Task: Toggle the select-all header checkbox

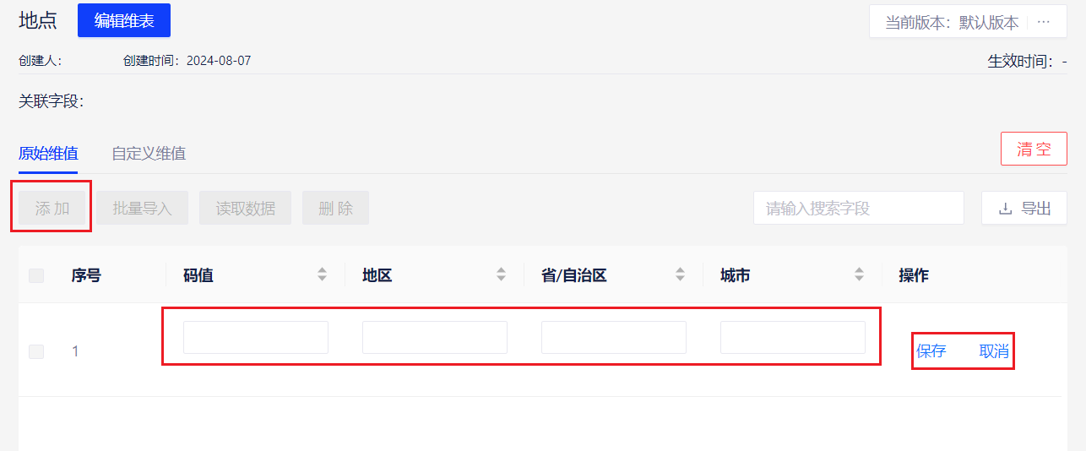Action: (x=36, y=275)
